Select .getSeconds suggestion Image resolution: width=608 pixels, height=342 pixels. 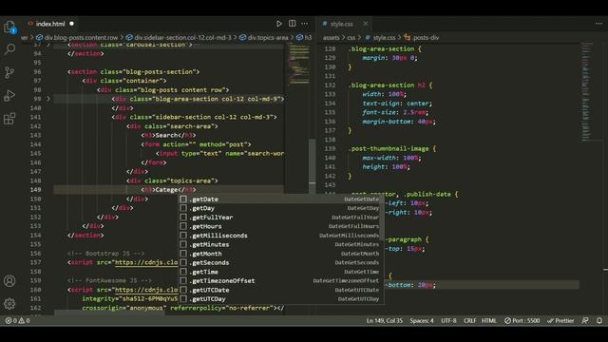281,262
